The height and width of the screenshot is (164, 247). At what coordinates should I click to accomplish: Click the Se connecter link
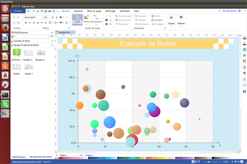229,11
